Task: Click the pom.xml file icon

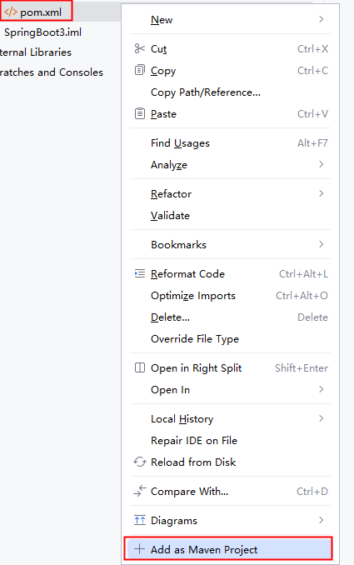Action: (11, 12)
